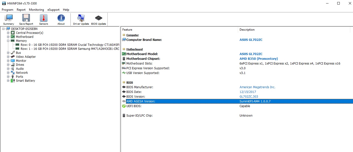Click the Motherboard Model ASUS GL702ZC link
Image resolution: width=353 pixels, height=152 pixels.
point(251,54)
